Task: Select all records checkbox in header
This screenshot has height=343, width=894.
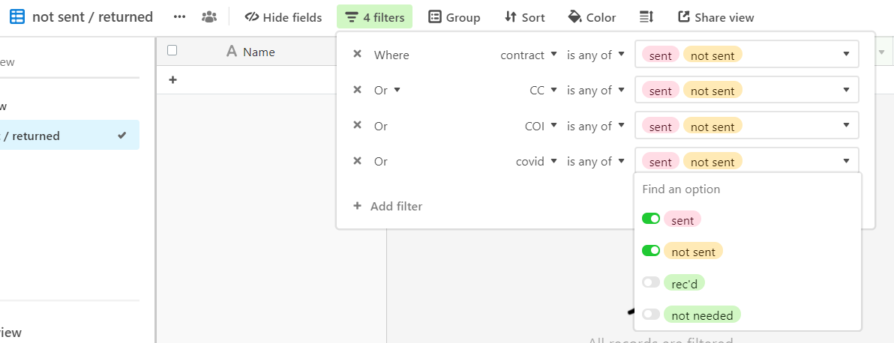Action: (x=172, y=51)
